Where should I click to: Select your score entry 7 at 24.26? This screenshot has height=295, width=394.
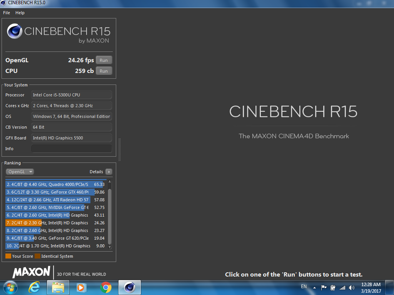pos(55,223)
